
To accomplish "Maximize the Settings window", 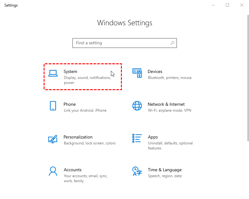I will click(x=227, y=5).
